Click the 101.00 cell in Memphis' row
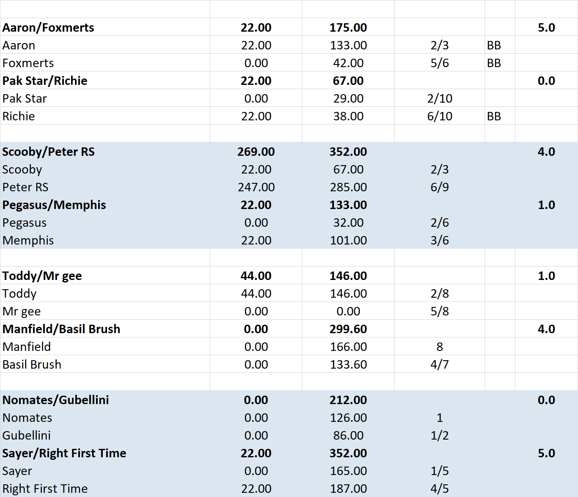 (x=348, y=240)
